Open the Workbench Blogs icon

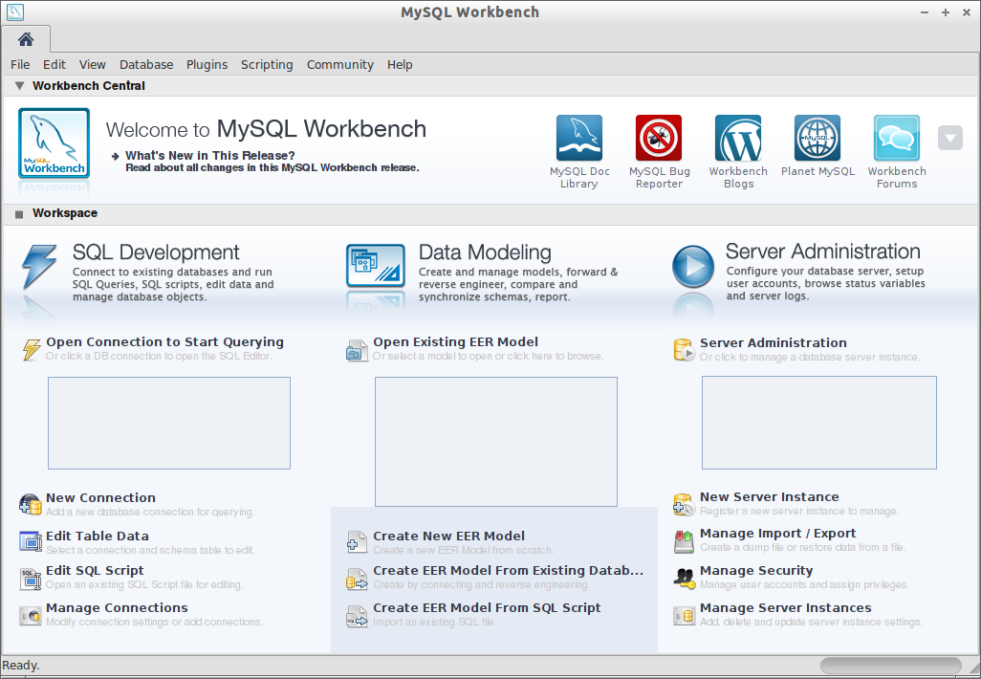[x=738, y=138]
